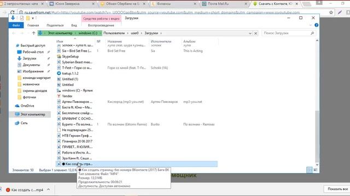Image resolution: width=350 pixels, height=196 pixels.
Task: Expand the address bar history dropdown
Action: point(250,33)
